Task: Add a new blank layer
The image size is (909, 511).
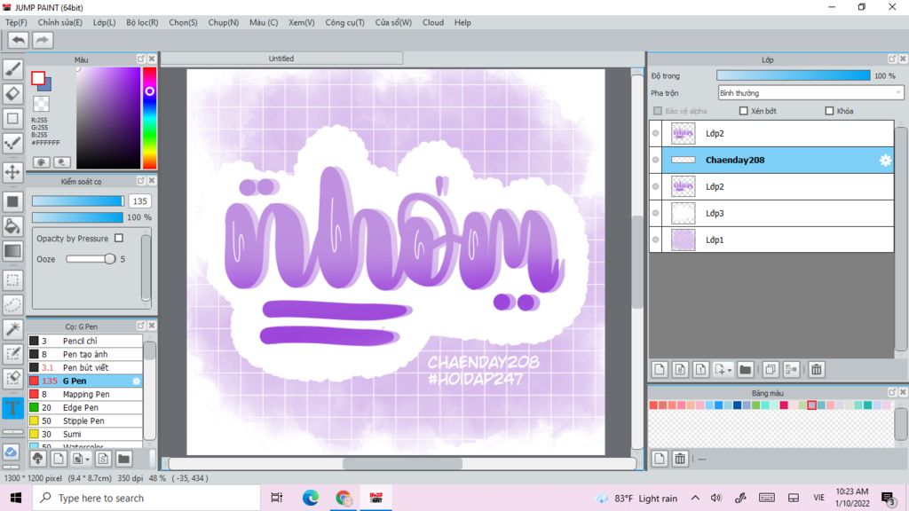Action: 660,370
